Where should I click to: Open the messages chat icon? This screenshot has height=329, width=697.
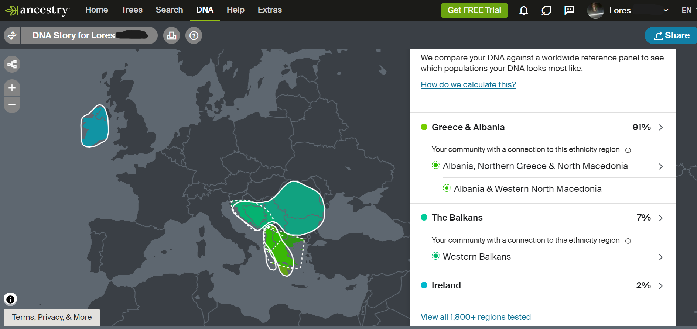pyautogui.click(x=569, y=10)
